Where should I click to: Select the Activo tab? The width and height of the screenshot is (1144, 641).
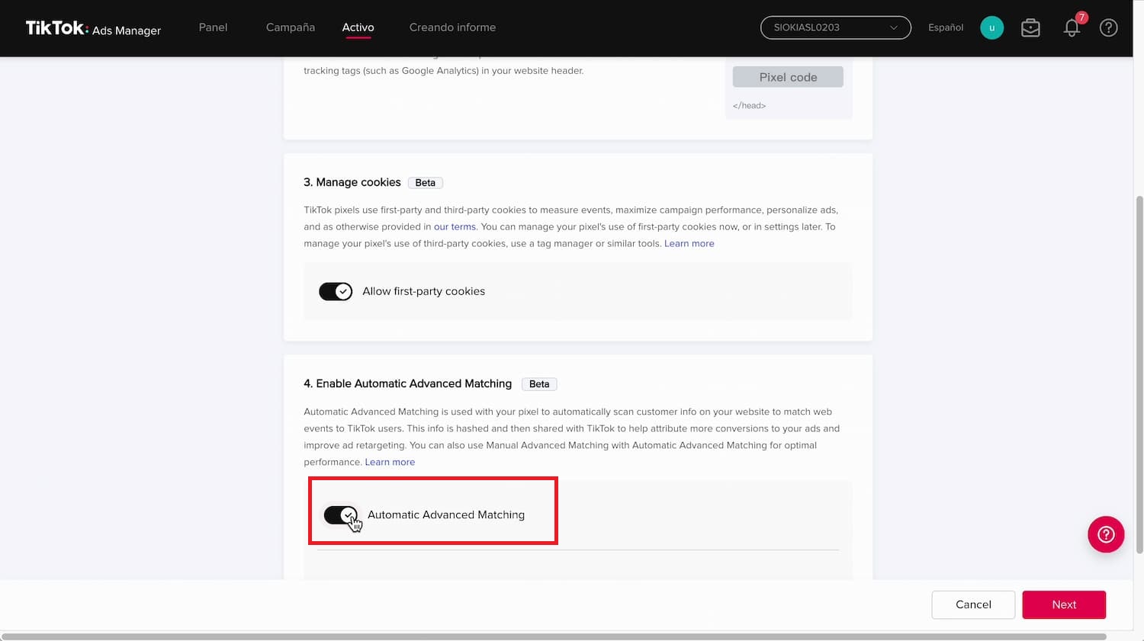358,27
